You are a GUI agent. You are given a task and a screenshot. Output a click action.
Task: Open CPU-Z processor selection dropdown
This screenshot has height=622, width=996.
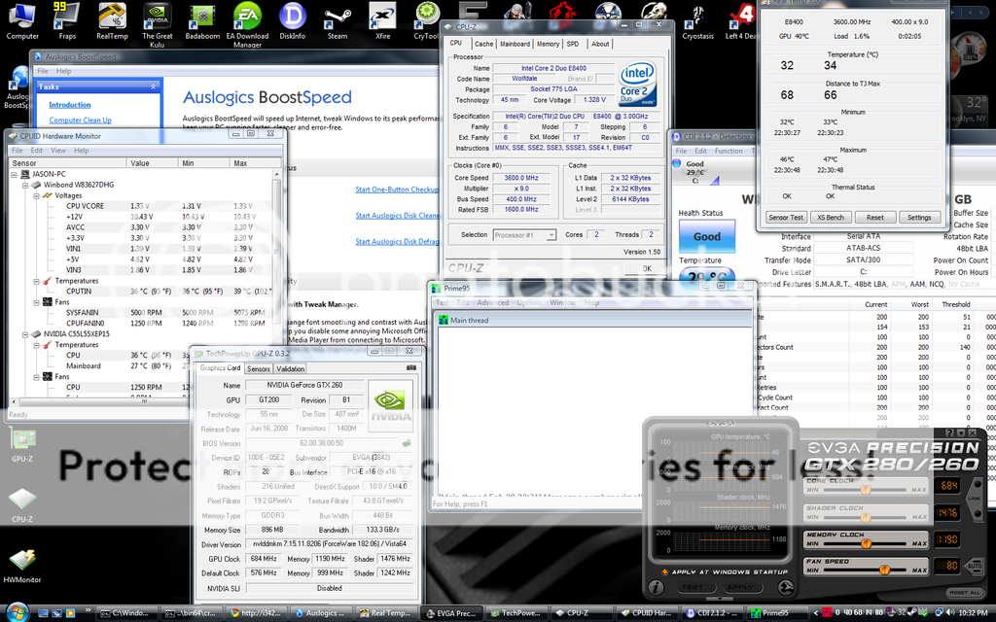[x=524, y=235]
